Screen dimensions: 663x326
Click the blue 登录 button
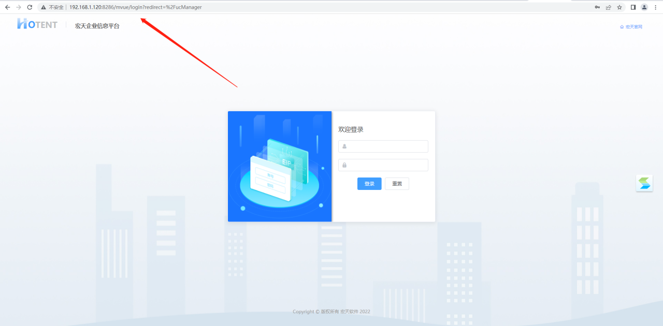pos(369,184)
